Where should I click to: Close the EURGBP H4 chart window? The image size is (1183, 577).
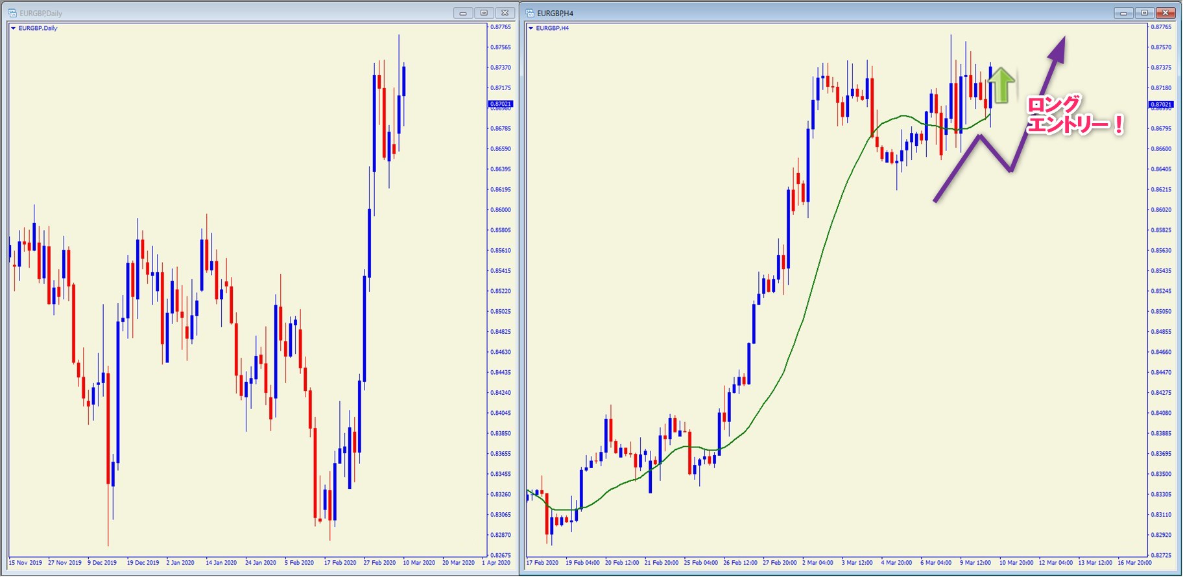pos(1165,13)
